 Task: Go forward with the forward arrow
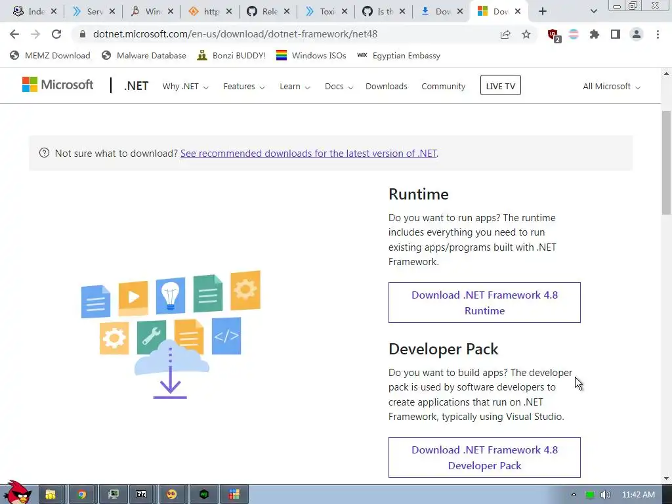(x=35, y=34)
